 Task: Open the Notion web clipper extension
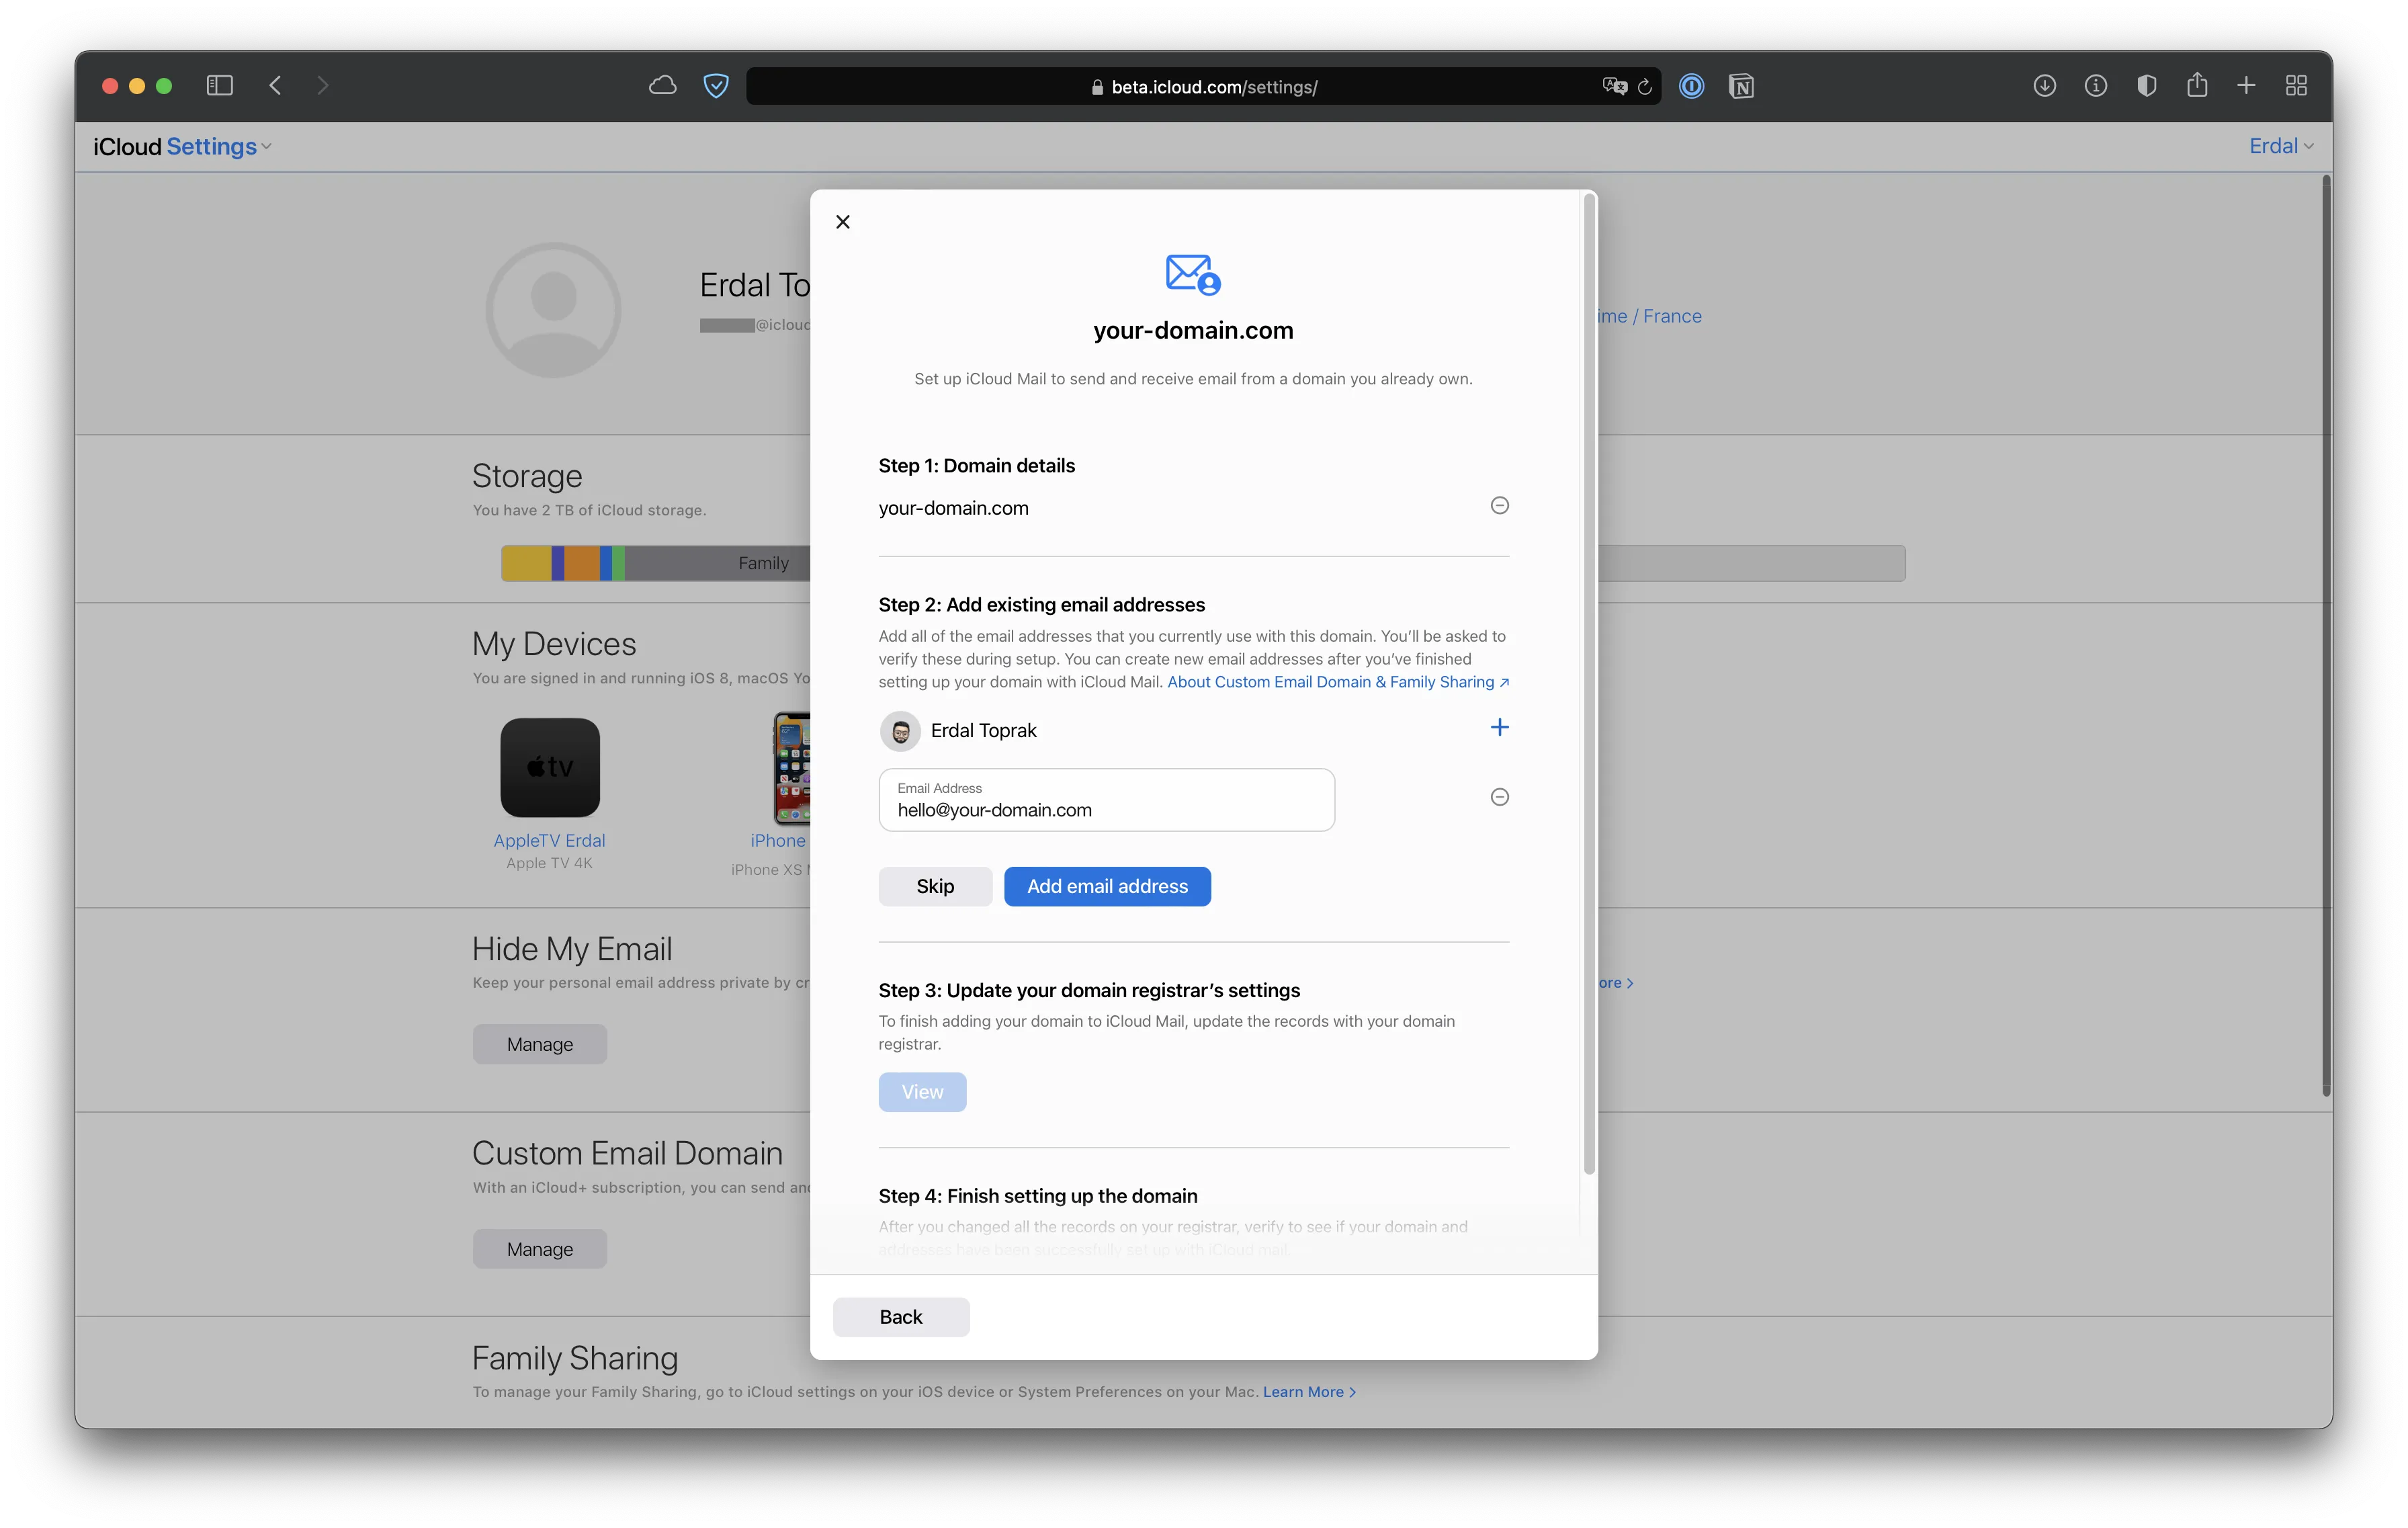click(1742, 86)
